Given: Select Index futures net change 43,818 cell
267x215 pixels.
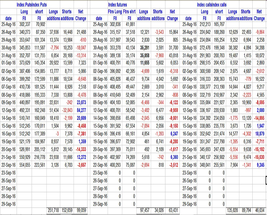Looking at the screenshot, I should [x=172, y=55].
